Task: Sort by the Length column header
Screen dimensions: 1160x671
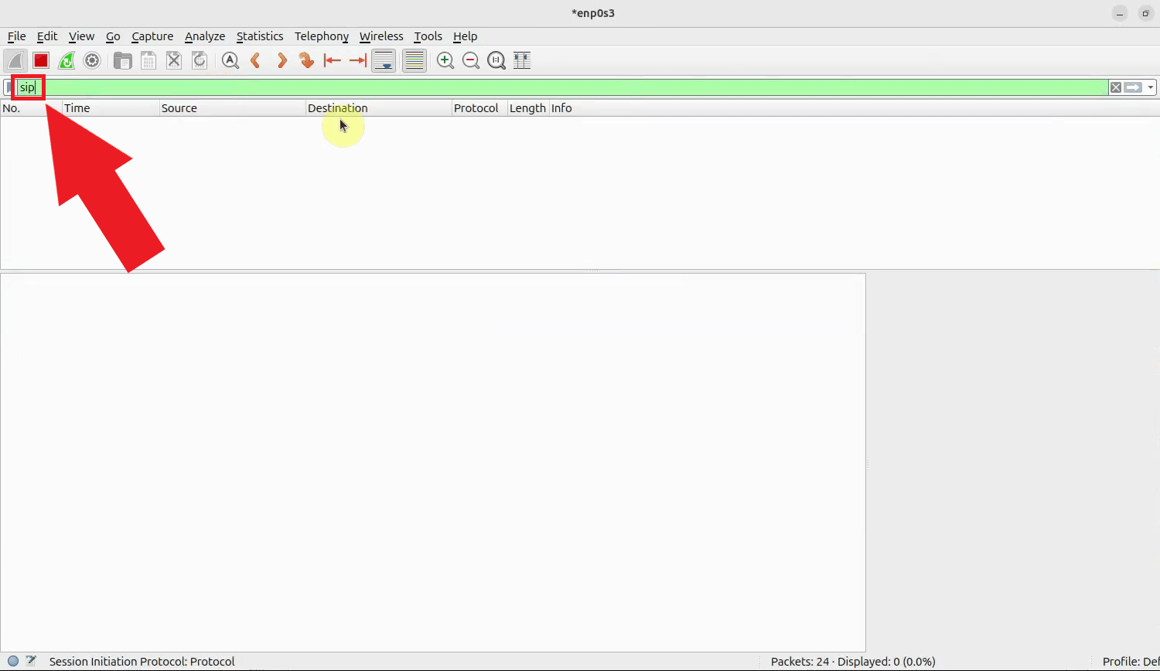Action: (527, 108)
